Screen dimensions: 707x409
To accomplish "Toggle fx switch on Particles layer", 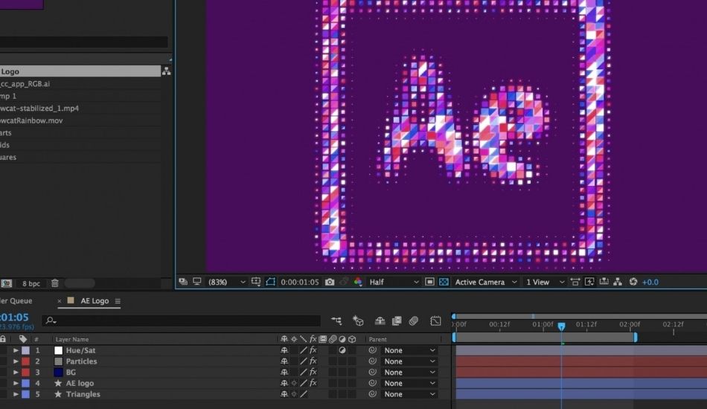I will pos(313,361).
